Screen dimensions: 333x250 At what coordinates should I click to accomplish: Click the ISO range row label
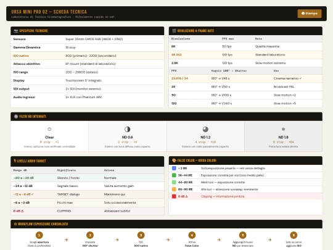pos(20,72)
